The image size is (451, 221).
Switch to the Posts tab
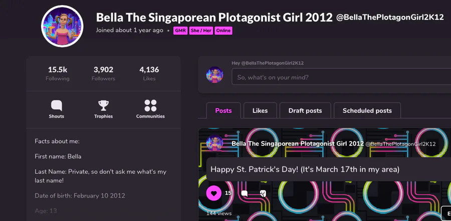[223, 110]
